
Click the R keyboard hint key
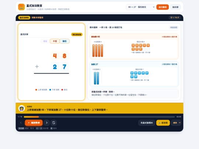pos(51,128)
